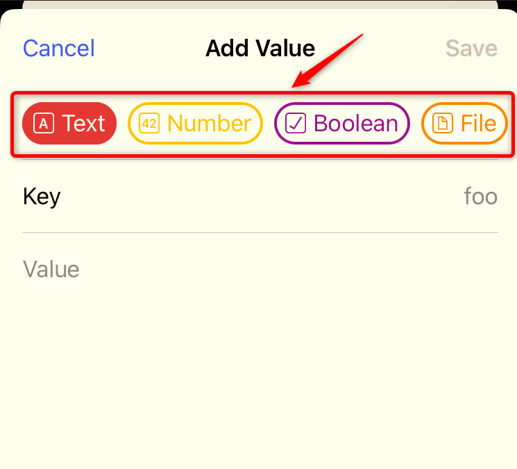Cancel adding the value

pos(59,49)
